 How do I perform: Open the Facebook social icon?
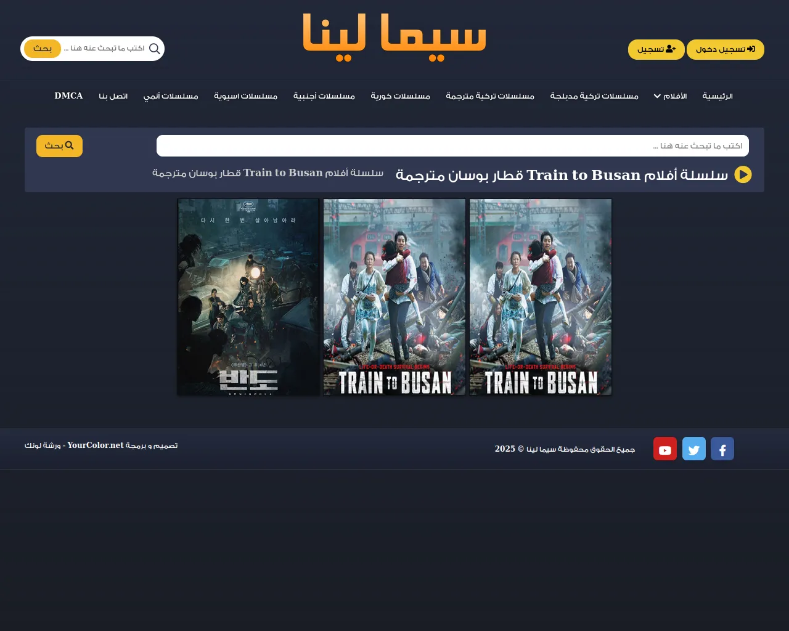[722, 449]
